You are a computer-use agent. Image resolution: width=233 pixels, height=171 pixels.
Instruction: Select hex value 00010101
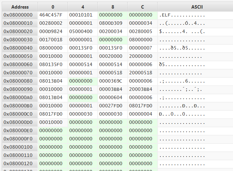(83, 15)
